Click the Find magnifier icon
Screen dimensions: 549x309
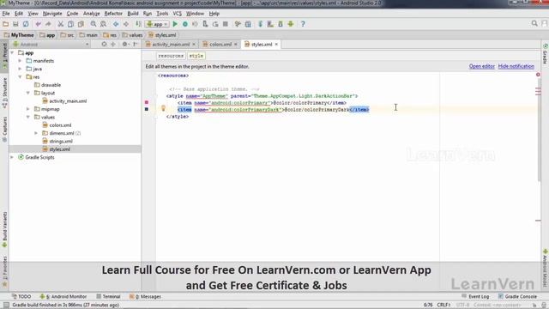pos(94,24)
